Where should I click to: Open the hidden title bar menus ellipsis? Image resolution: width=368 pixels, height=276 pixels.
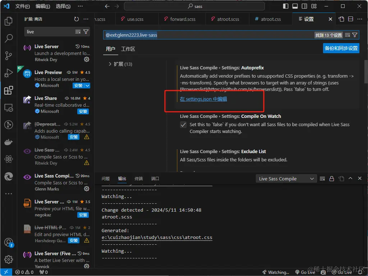[80, 6]
